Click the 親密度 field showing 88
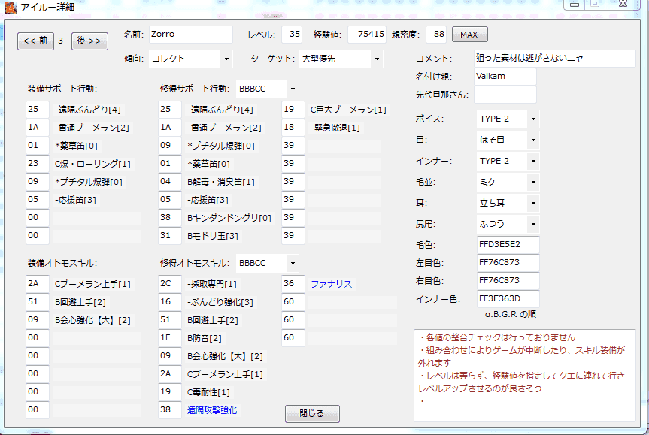The height and width of the screenshot is (435, 649). (x=436, y=35)
